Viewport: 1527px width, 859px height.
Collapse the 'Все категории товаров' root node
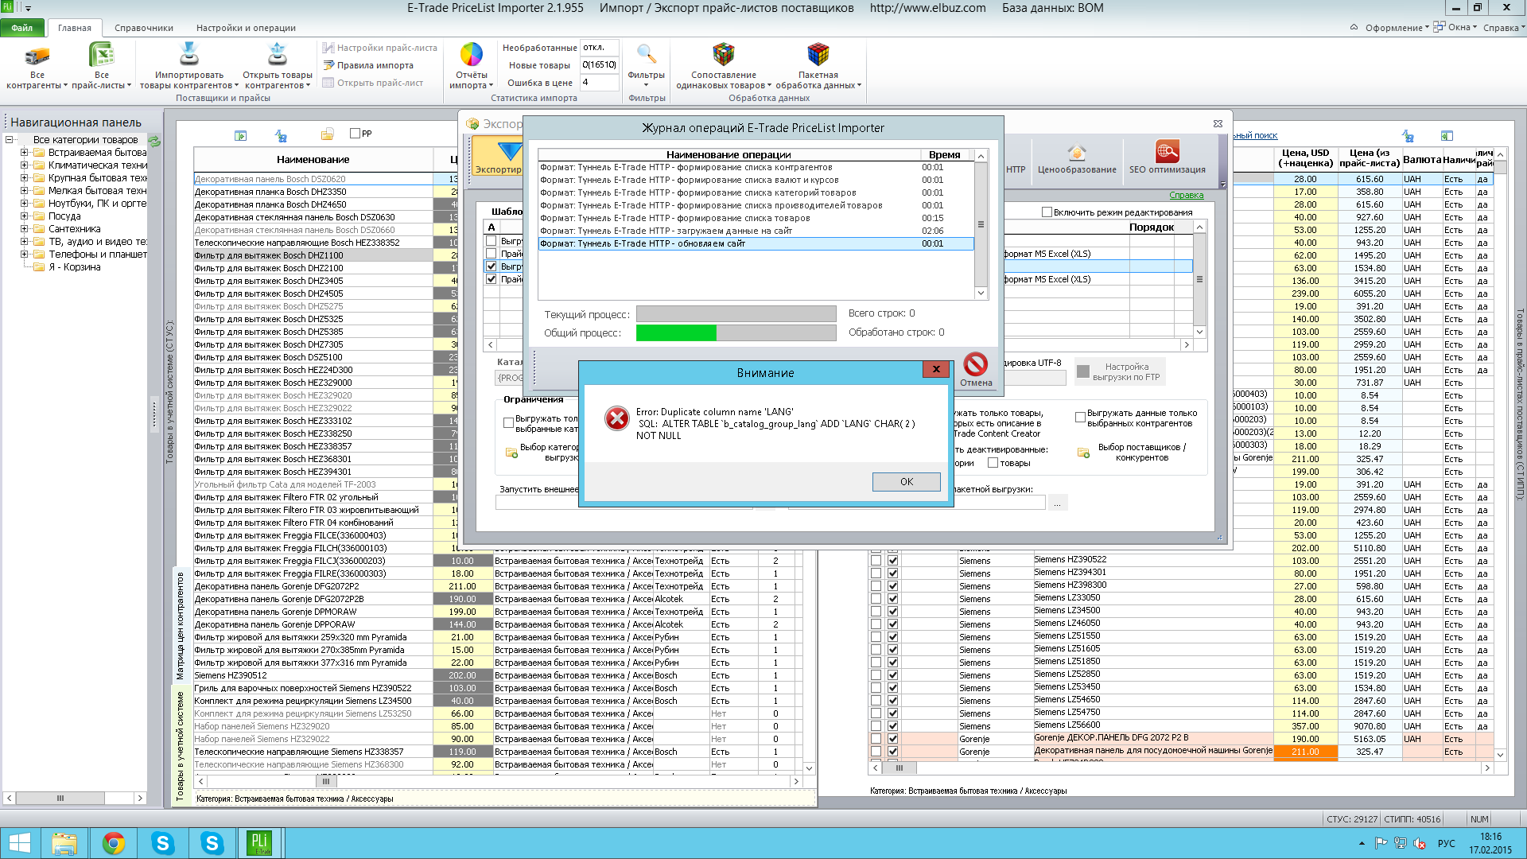(9, 140)
